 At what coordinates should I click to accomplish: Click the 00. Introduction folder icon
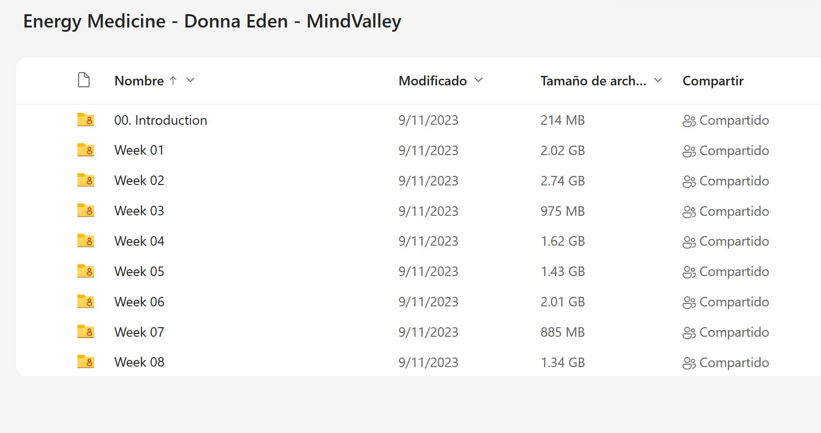pyautogui.click(x=85, y=120)
